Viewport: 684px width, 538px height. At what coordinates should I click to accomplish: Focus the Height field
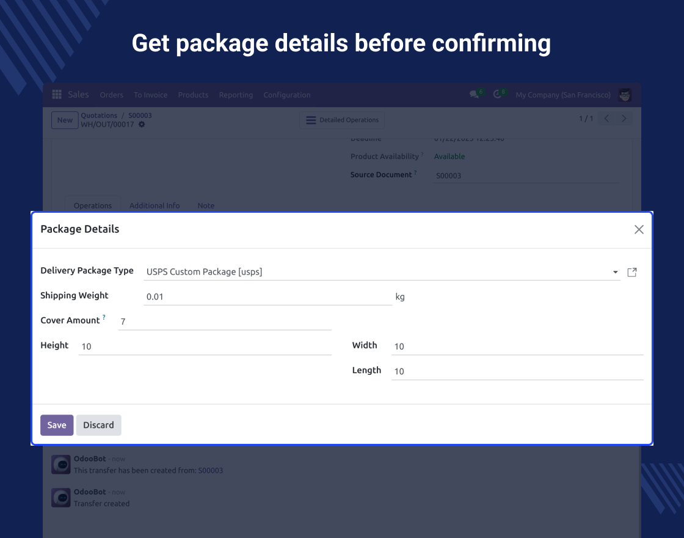click(x=205, y=346)
